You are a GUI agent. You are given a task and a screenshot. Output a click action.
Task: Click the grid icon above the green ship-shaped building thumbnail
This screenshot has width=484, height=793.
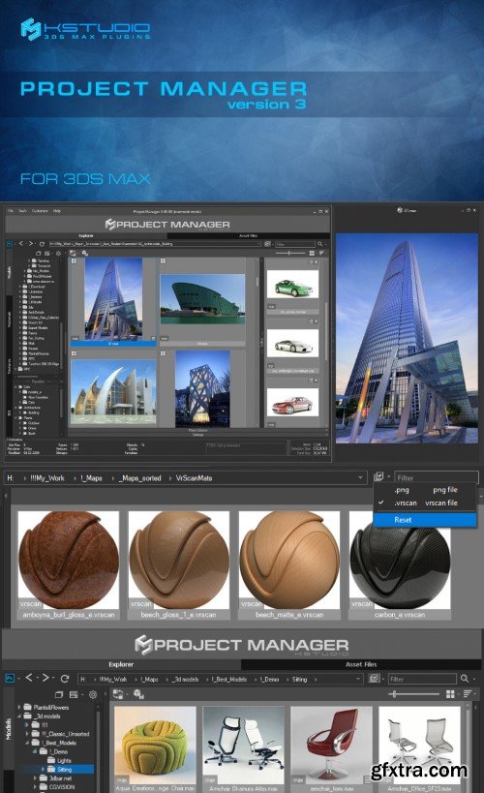coord(163,261)
